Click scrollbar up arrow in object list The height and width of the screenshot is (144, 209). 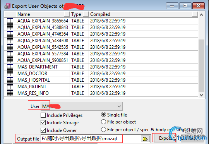click(x=201, y=15)
